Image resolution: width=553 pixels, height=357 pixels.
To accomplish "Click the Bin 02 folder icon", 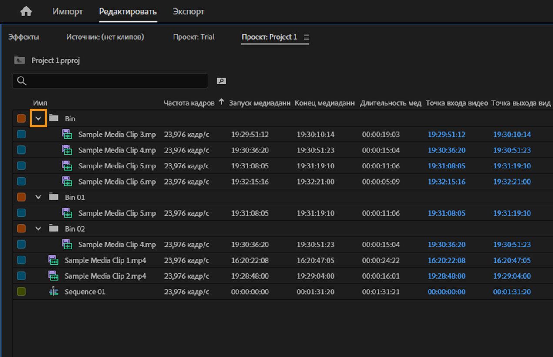I will [x=54, y=229].
